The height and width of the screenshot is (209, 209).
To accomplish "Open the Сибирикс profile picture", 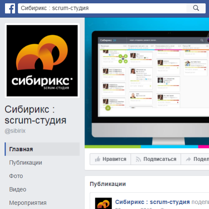I will pyautogui.click(x=42, y=61).
